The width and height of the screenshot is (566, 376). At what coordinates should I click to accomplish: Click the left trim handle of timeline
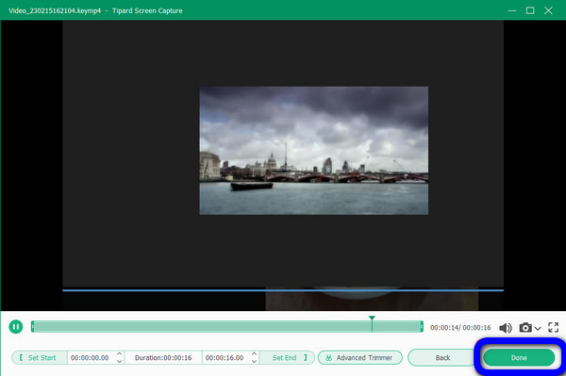[32, 327]
